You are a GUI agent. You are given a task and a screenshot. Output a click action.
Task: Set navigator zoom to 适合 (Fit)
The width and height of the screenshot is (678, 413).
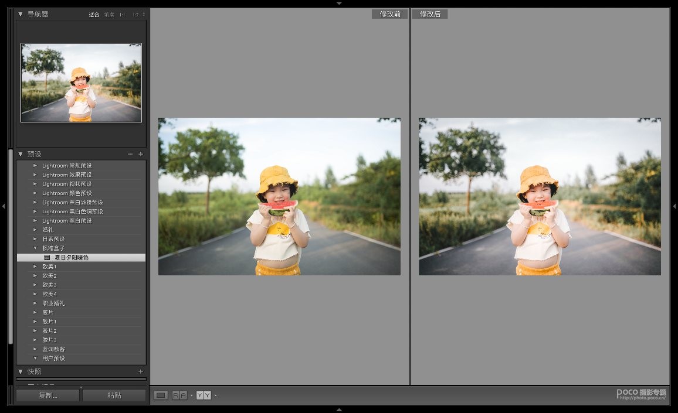(94, 15)
